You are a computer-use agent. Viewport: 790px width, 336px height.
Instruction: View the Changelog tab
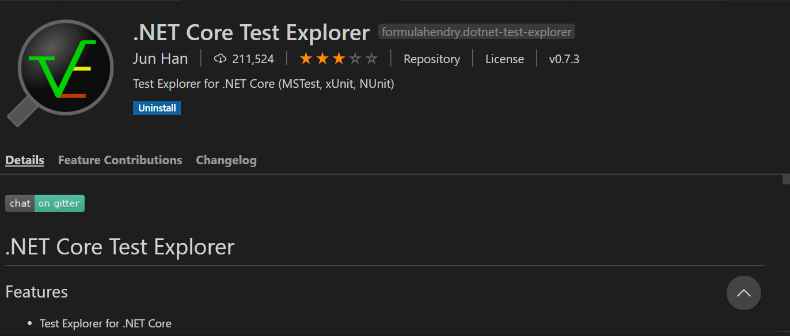coord(226,160)
